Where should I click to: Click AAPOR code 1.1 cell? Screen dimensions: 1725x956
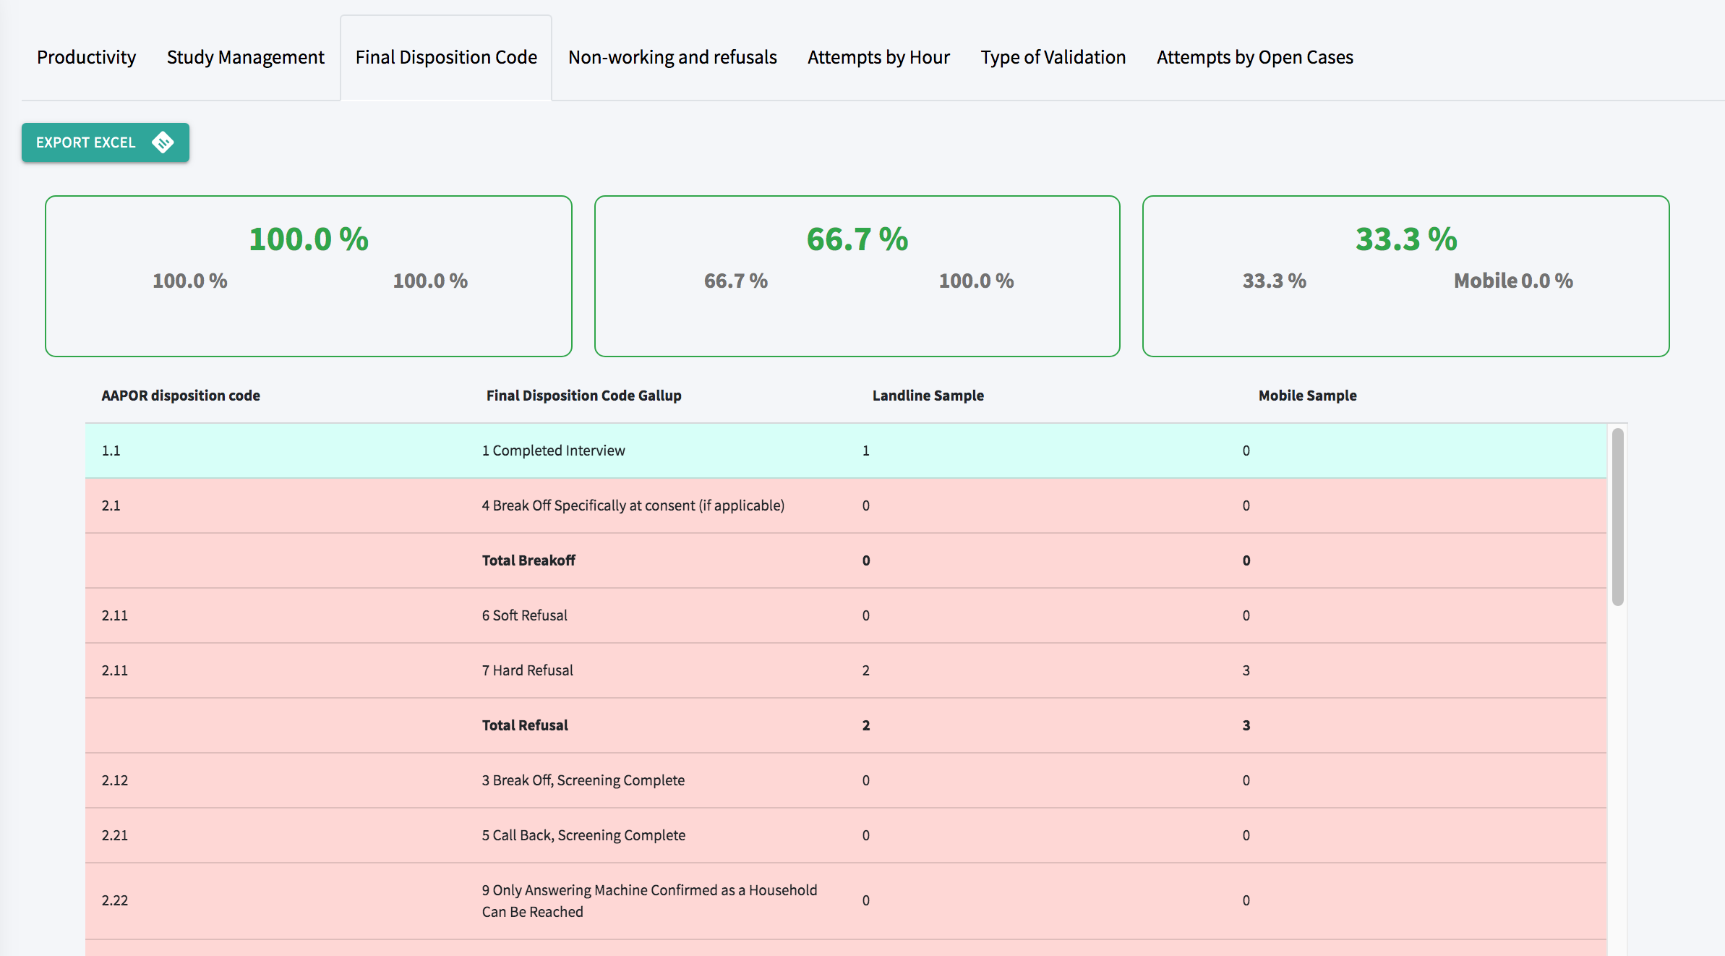pos(111,451)
